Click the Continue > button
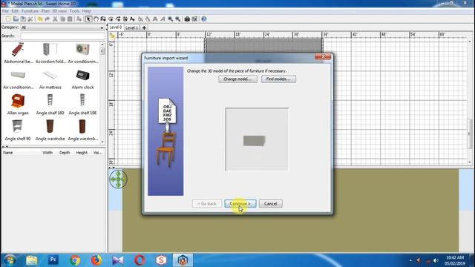This screenshot has height=267, width=475. click(240, 204)
